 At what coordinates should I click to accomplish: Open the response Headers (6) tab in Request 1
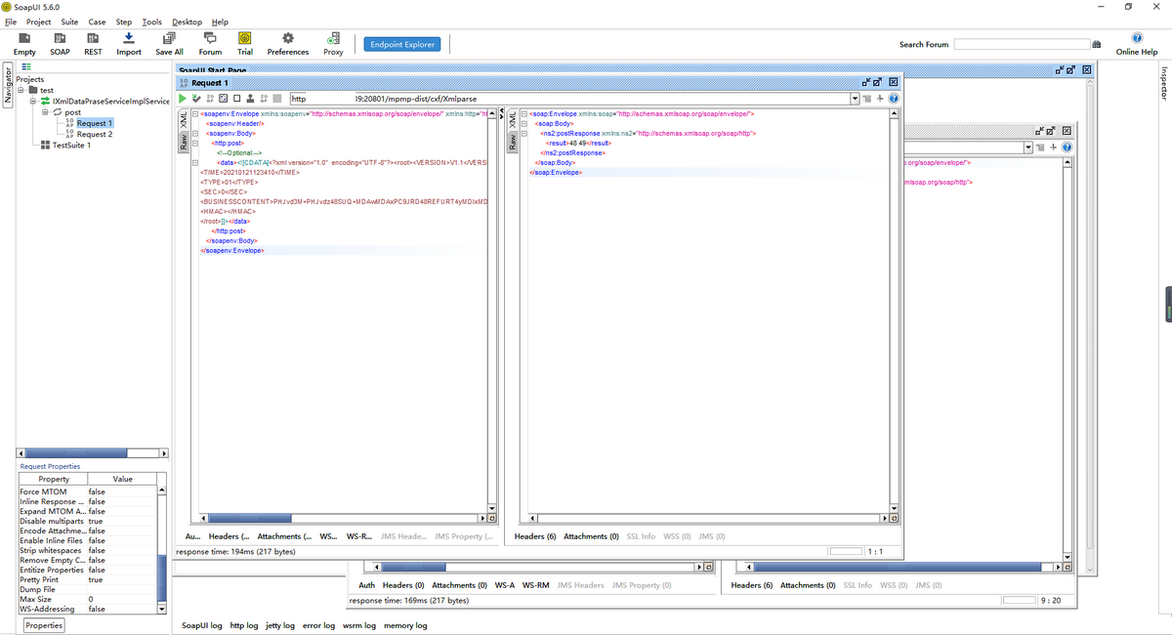(535, 536)
